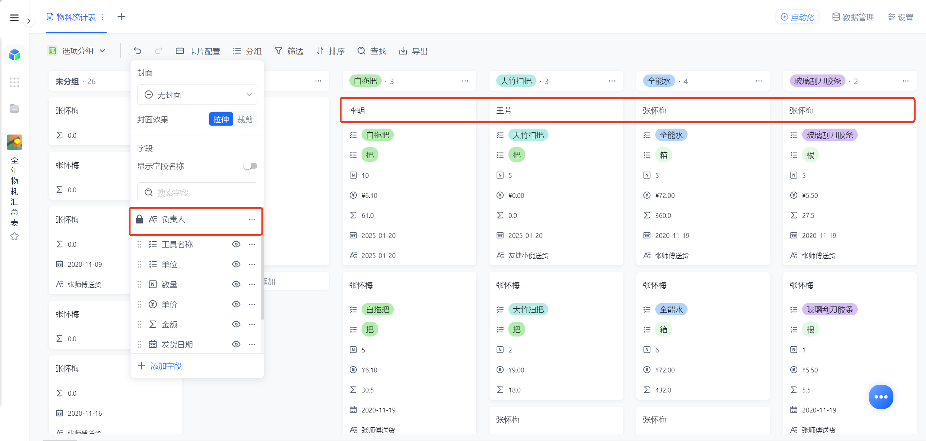926x441 pixels.
Task: Select 拉伸 cover effect
Action: 221,119
